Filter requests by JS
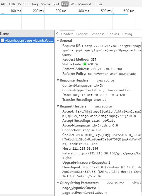This screenshot has width=142, height=196. coord(19,4)
